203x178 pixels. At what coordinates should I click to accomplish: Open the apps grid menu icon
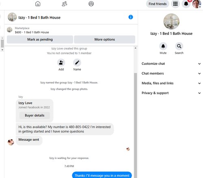175,4
